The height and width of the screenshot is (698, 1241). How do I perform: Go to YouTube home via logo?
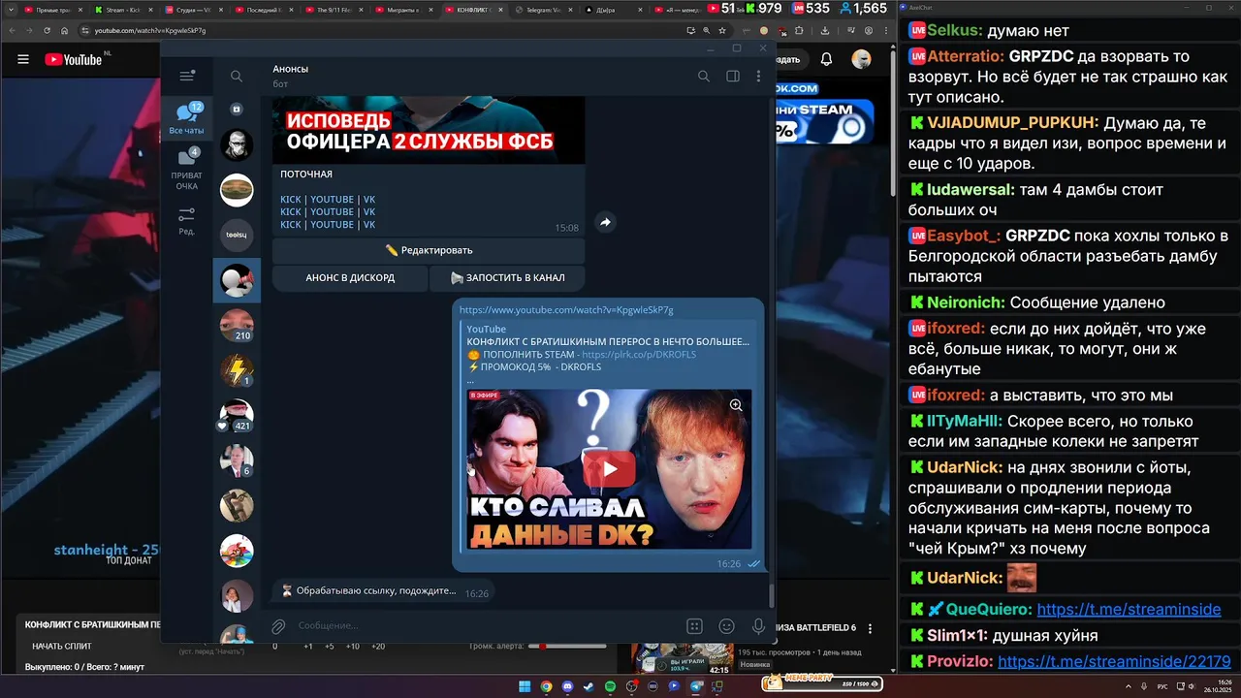(74, 59)
